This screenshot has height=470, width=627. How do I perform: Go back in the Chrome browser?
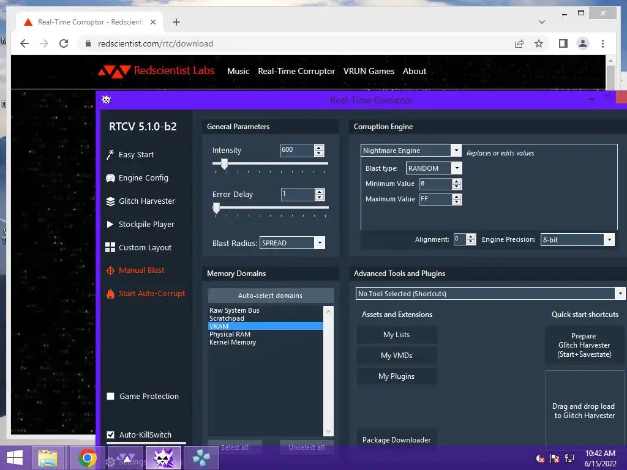coord(24,43)
